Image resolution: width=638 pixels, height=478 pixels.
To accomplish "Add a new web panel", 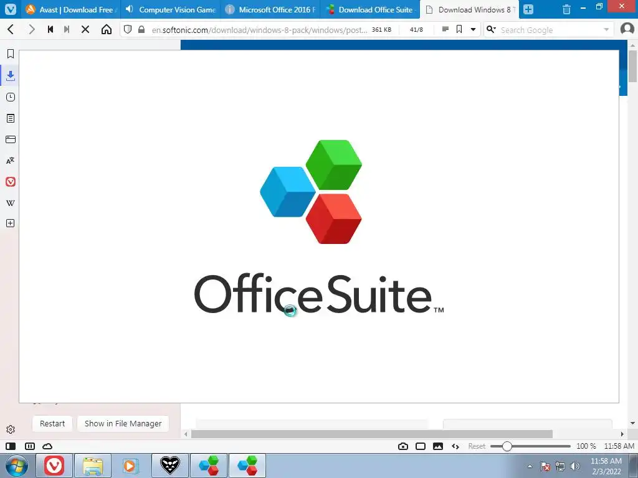I will [x=11, y=223].
